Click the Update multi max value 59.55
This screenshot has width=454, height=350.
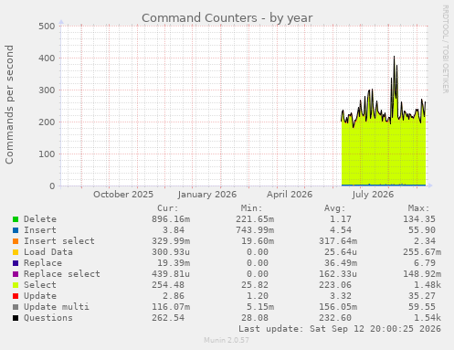[x=422, y=307]
